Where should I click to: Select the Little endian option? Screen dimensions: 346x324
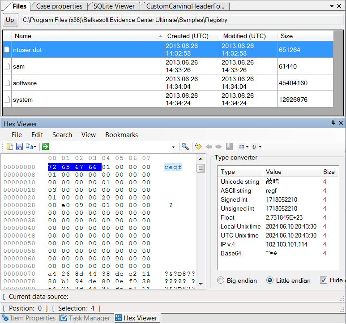pos(270,281)
